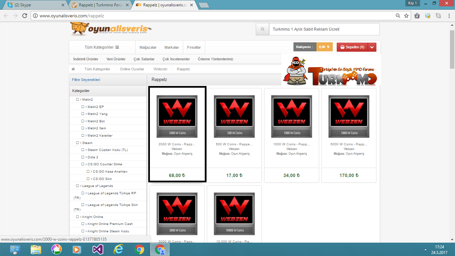Viewport: 455px width, 256px height.
Task: Click the 170,00 price text
Action: click(x=349, y=175)
